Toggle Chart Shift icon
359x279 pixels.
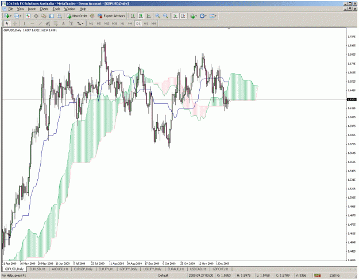click(x=183, y=16)
